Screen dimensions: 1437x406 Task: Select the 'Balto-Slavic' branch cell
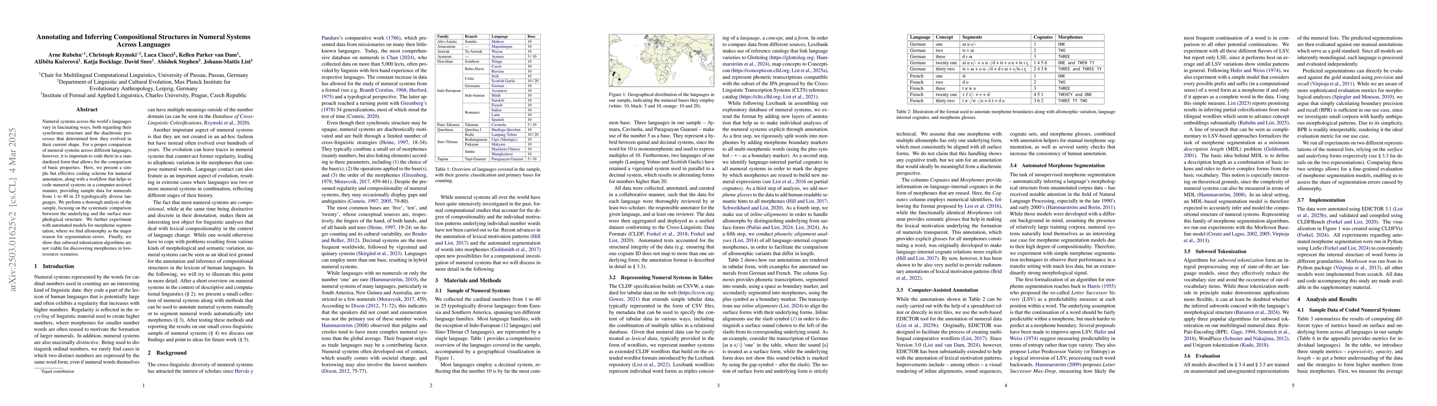point(475,69)
